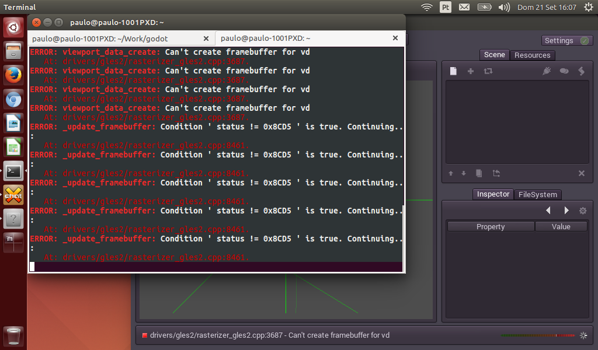
Task: Open Trash in launcher
Action: click(x=13, y=336)
